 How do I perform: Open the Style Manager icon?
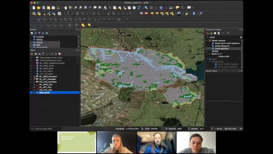[x=58, y=8]
